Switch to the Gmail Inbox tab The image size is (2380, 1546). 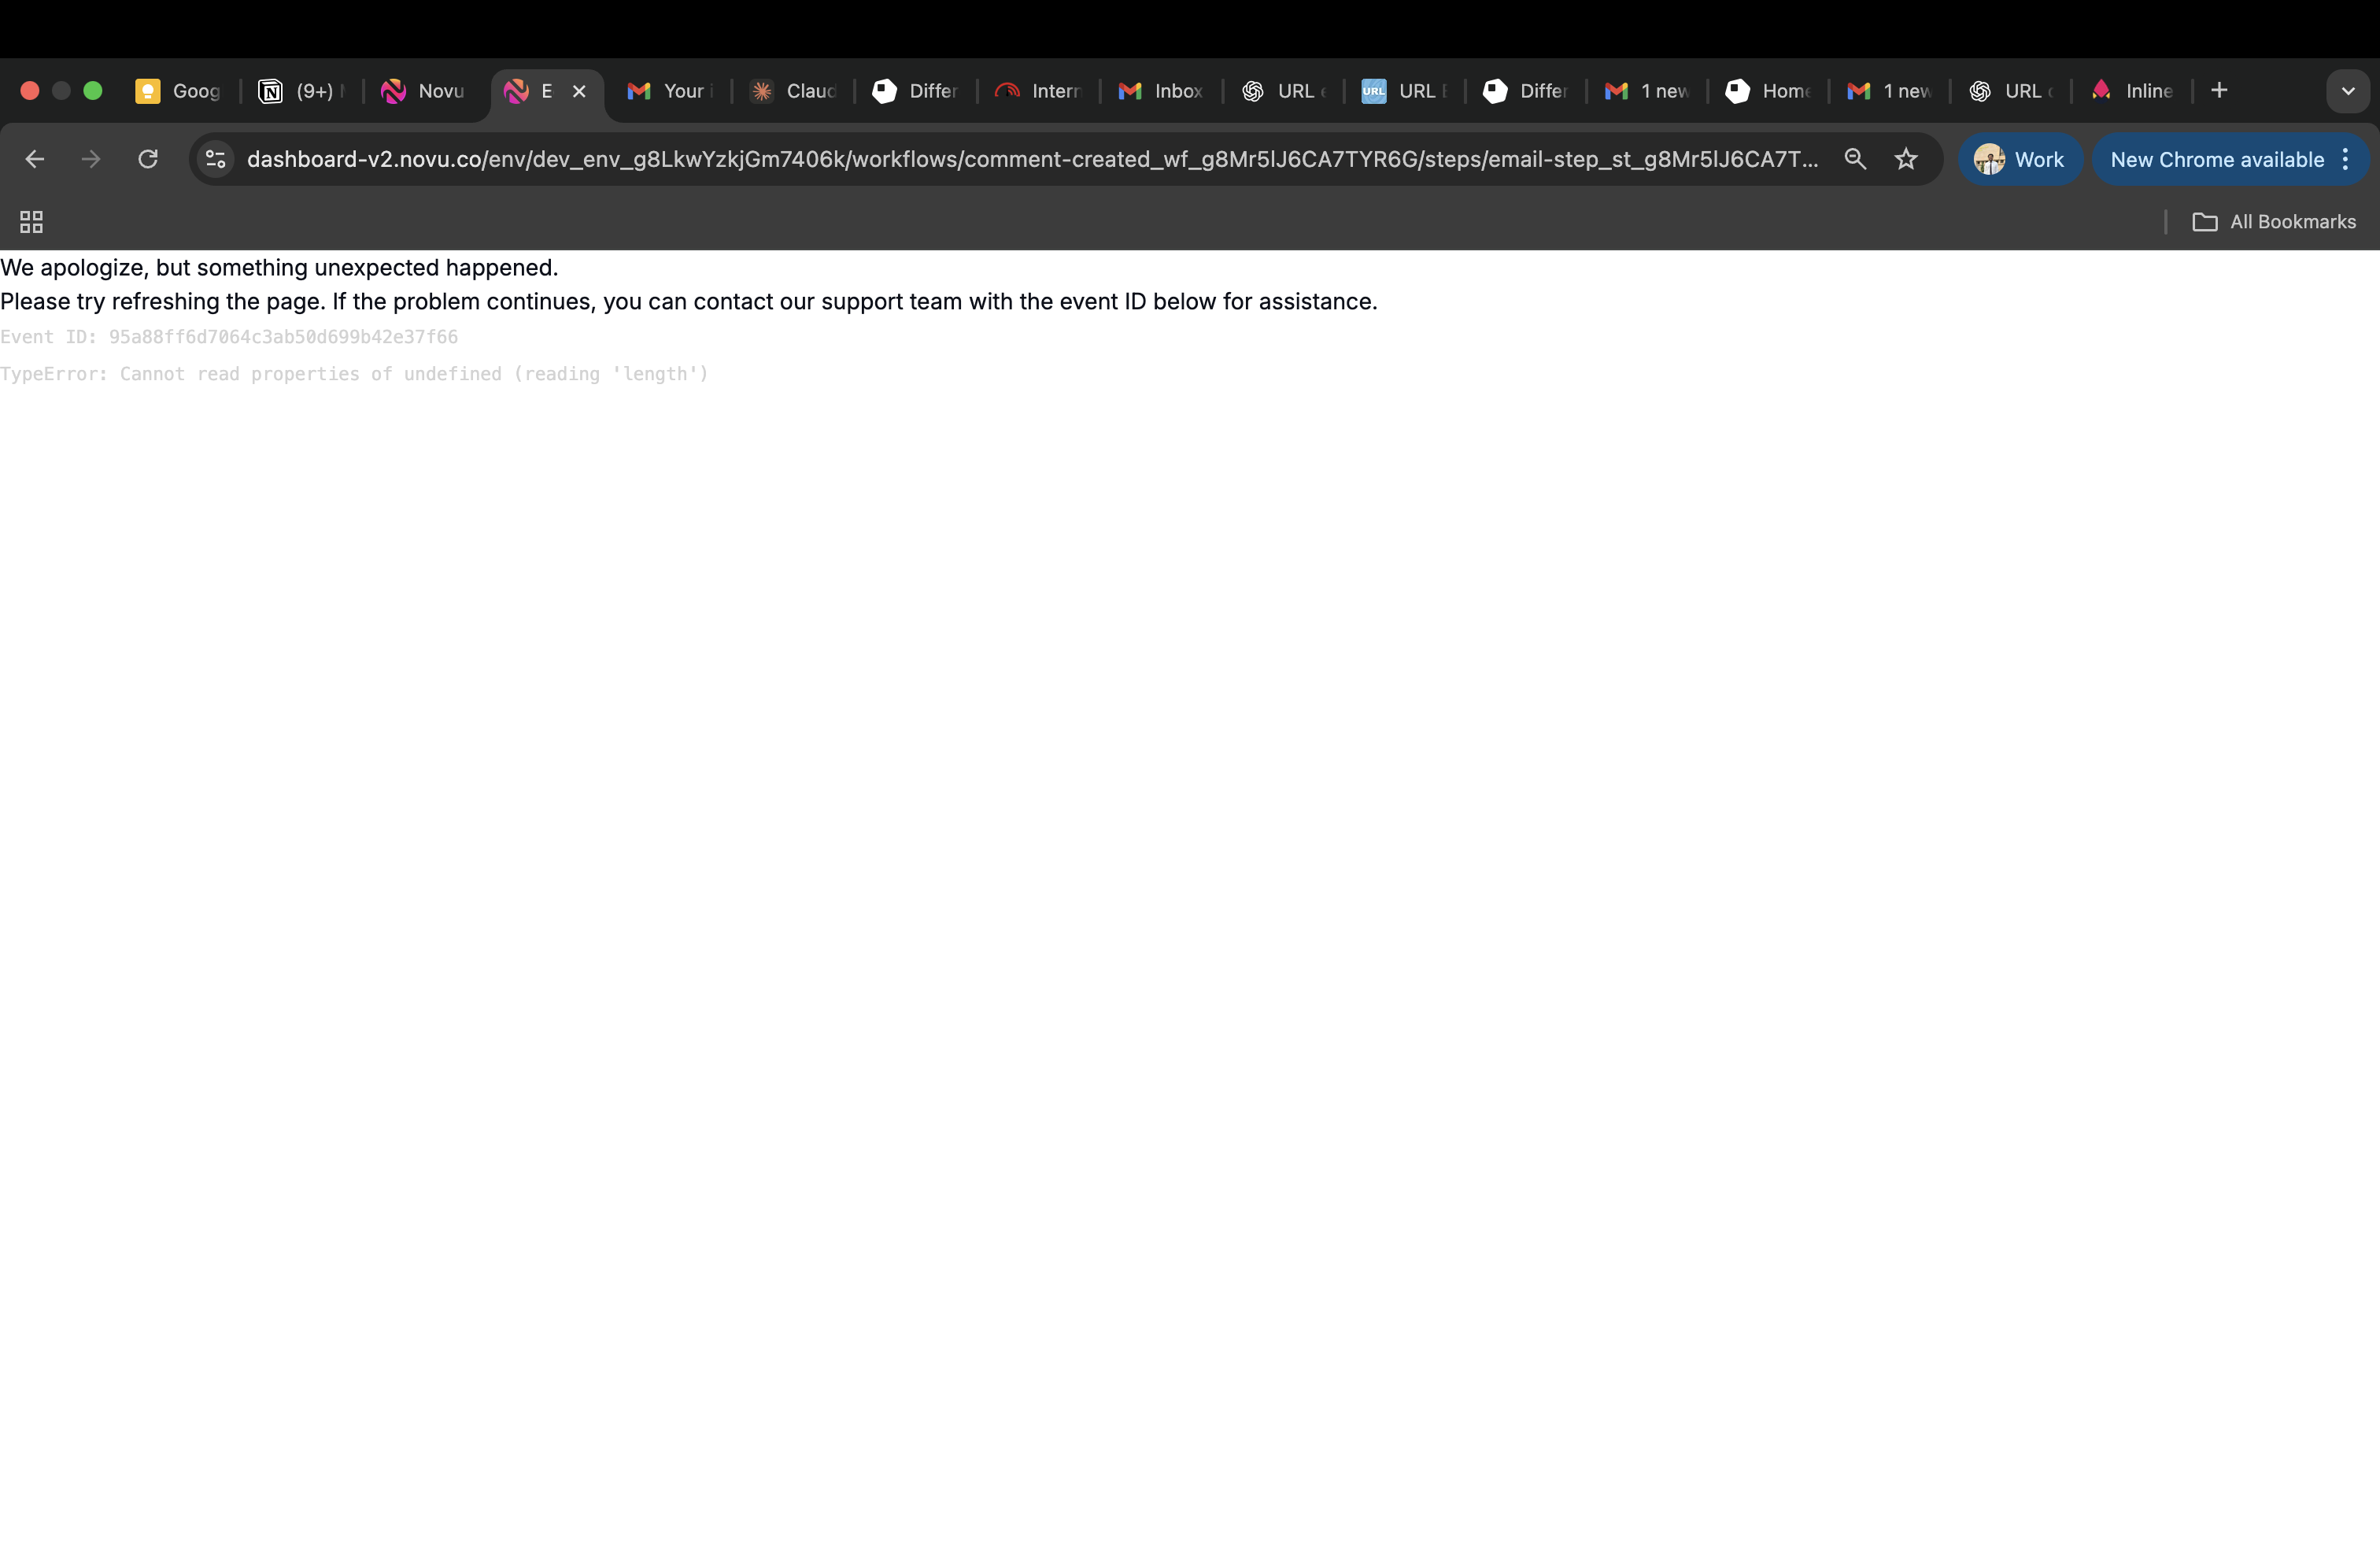pos(1161,91)
